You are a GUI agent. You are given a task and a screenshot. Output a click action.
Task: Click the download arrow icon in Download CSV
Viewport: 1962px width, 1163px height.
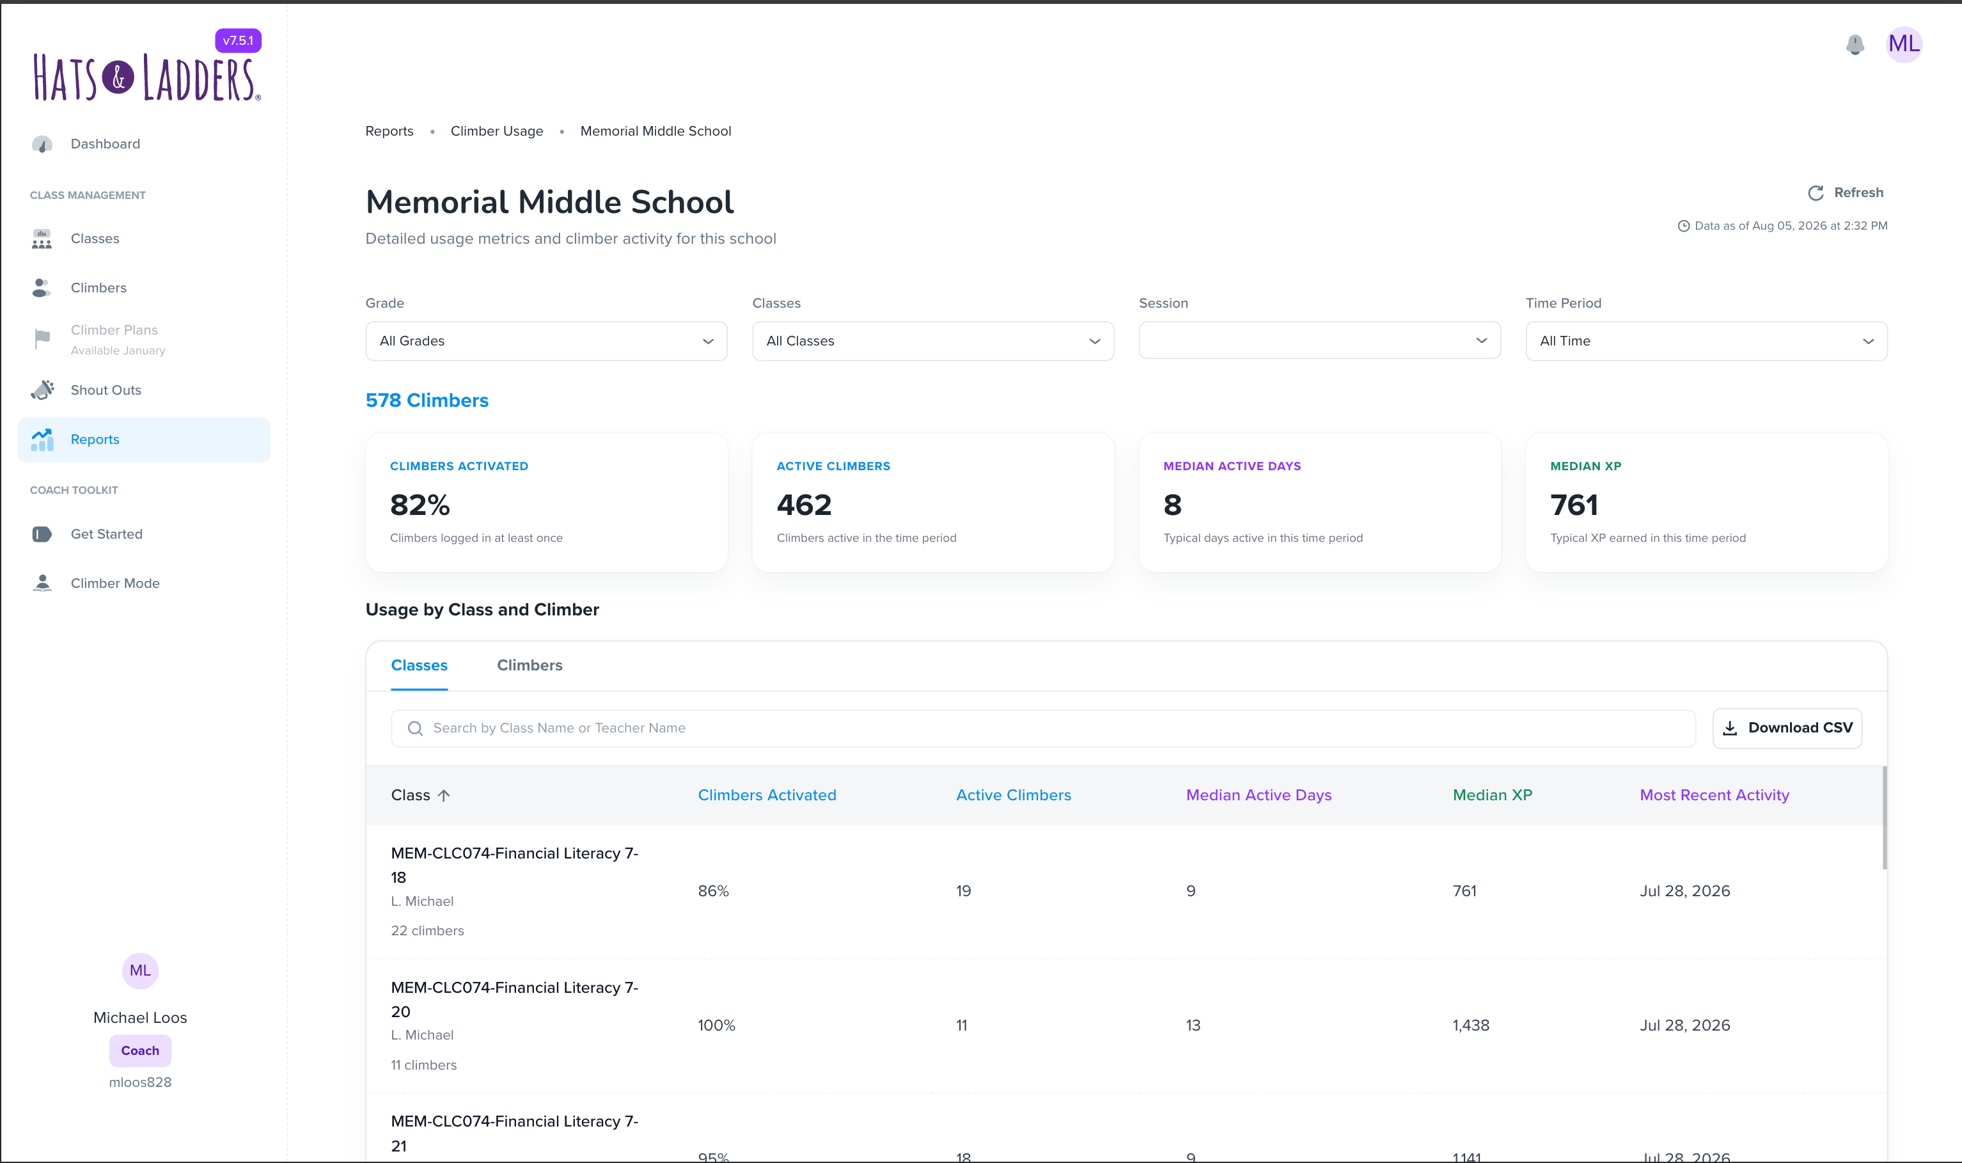1730,728
